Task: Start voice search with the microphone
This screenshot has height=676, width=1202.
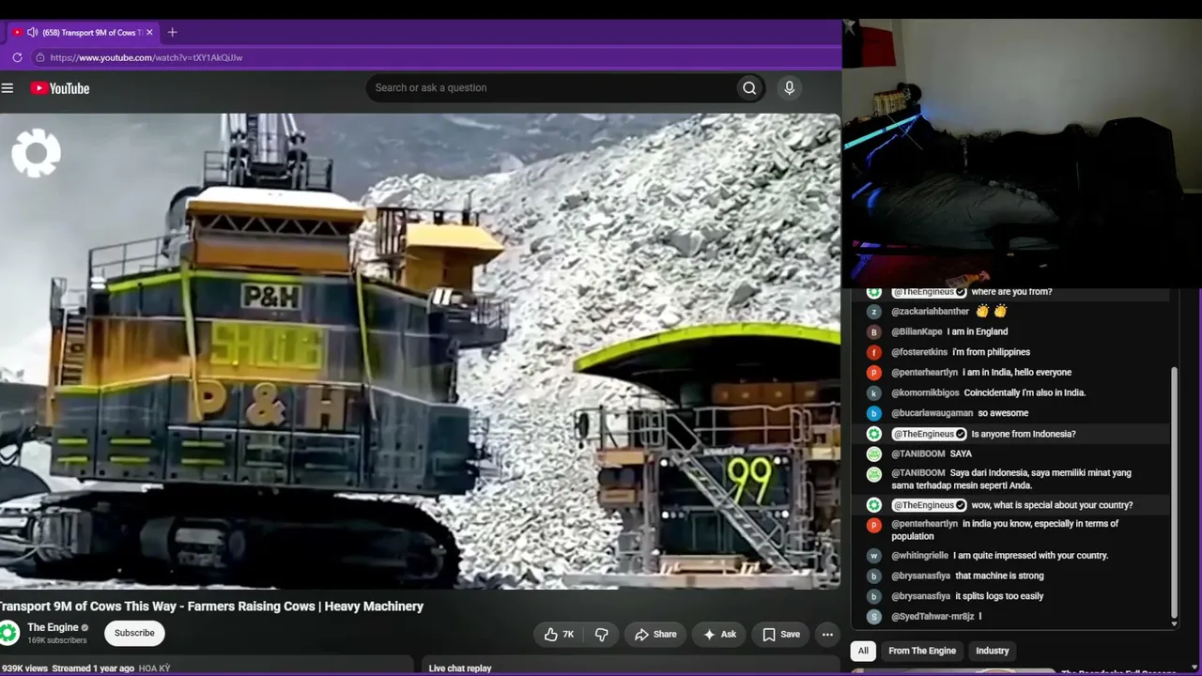Action: click(x=789, y=88)
